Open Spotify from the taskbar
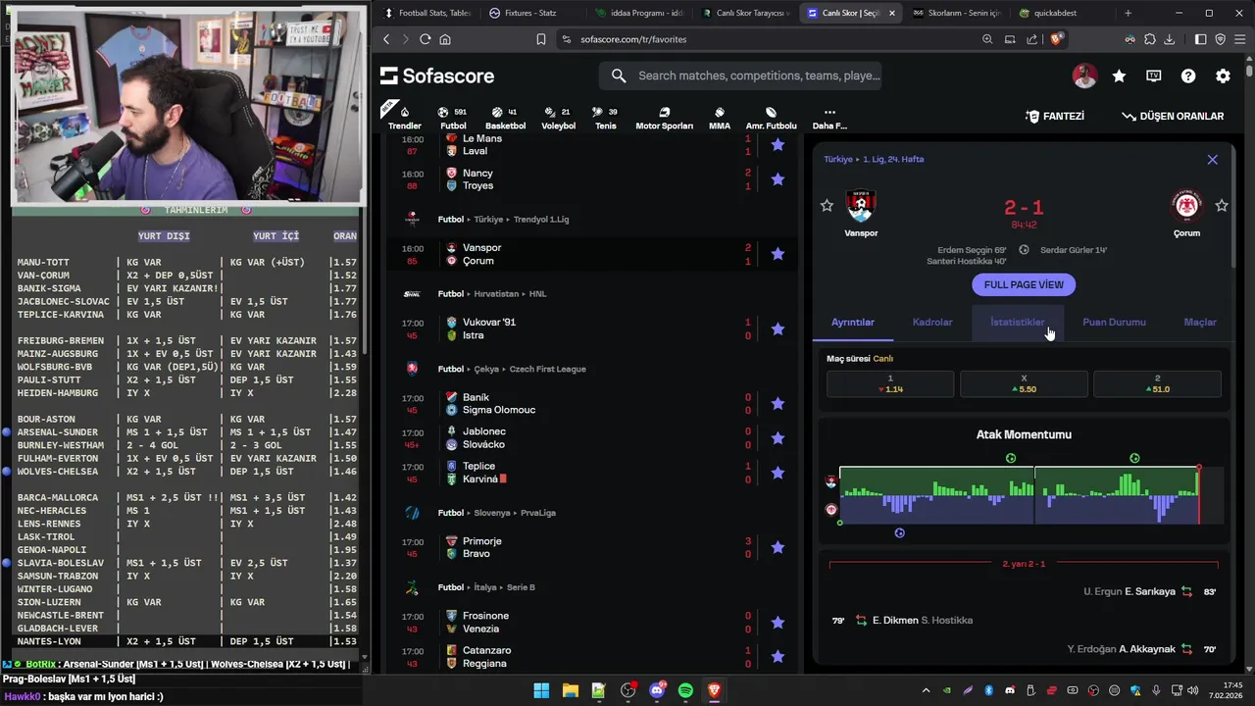This screenshot has height=706, width=1255. coord(685,690)
